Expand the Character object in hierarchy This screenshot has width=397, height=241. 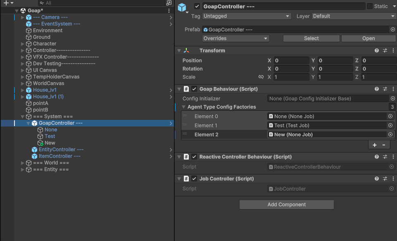click(x=23, y=44)
